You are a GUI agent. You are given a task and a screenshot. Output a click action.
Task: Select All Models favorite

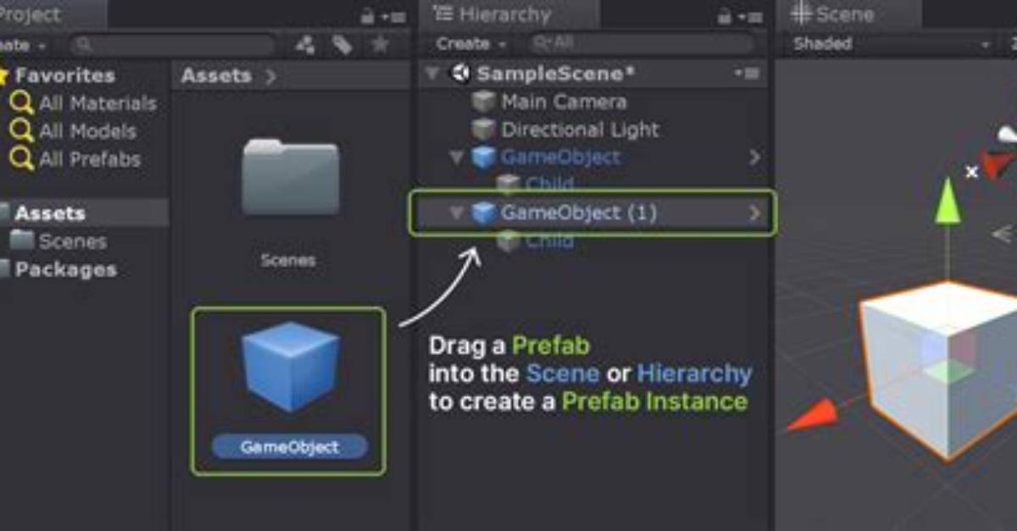coord(87,131)
